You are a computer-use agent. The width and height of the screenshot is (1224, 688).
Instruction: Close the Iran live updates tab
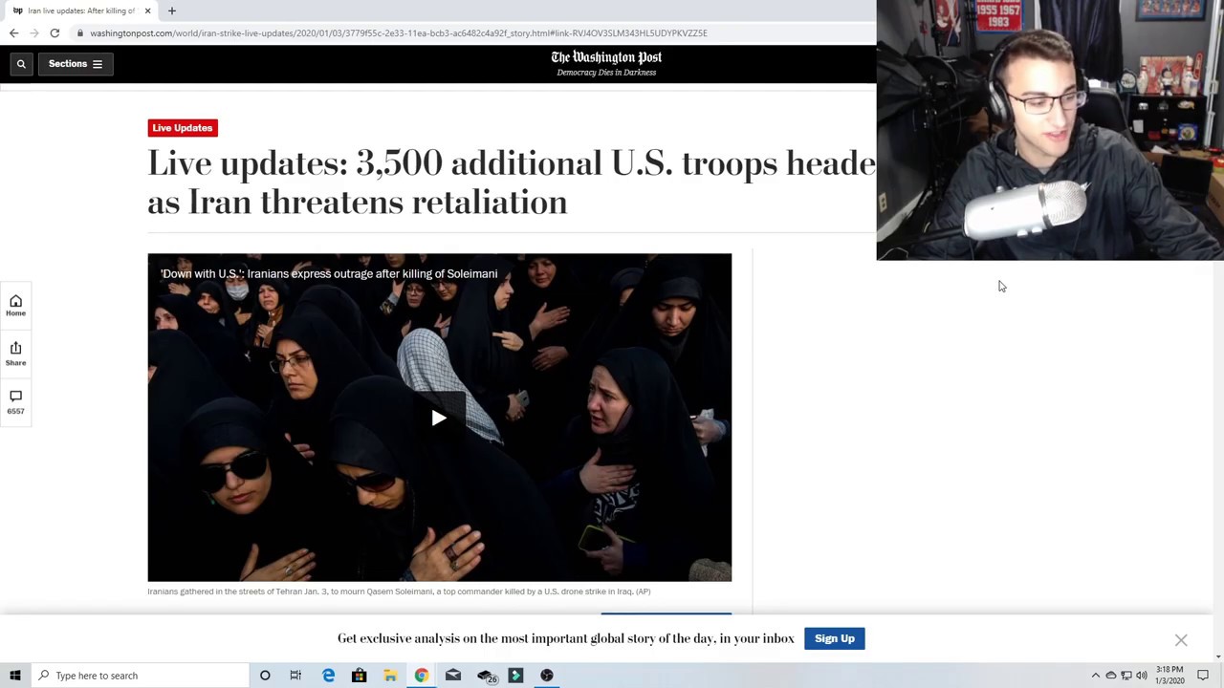147,11
